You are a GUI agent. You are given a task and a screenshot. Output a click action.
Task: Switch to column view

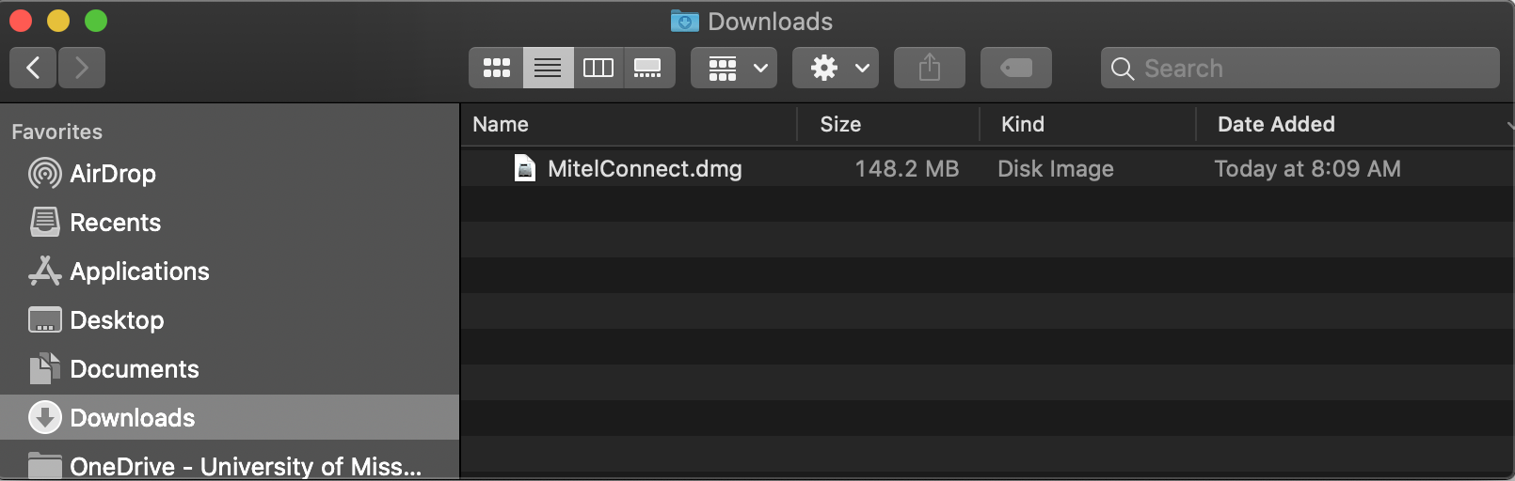[x=598, y=68]
